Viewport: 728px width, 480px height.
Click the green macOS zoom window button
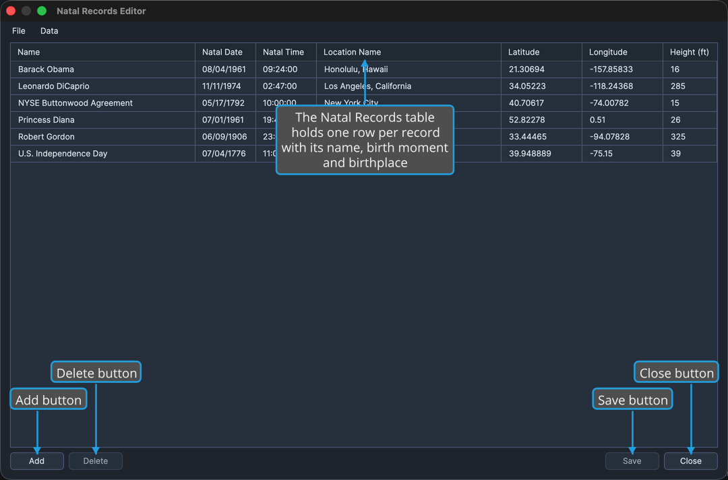pyautogui.click(x=42, y=11)
